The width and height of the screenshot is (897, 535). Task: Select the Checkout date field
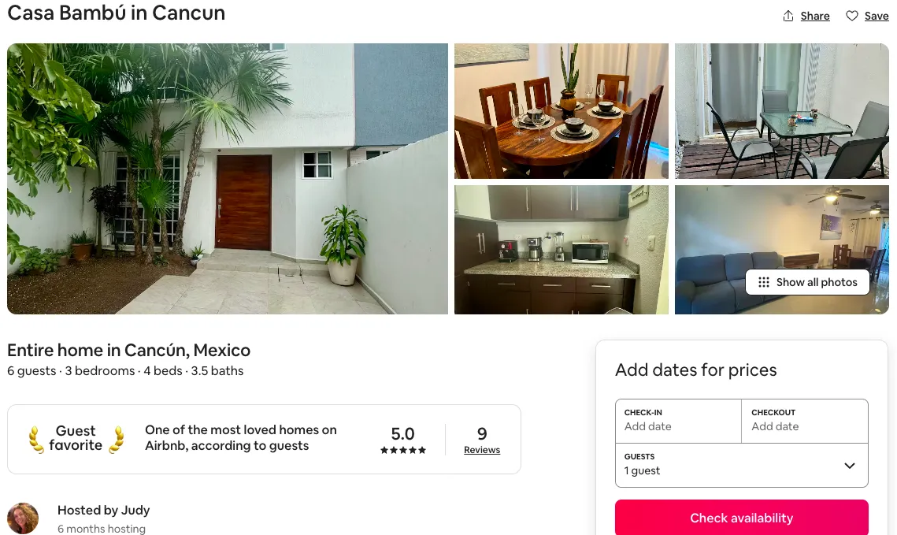(805, 421)
